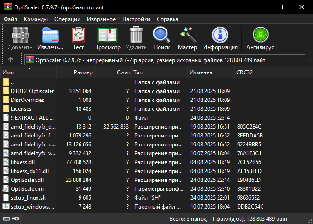Image resolution: width=313 pixels, height=224 pixels.
Task: Click the drive icon in status bar
Action: coord(7,219)
